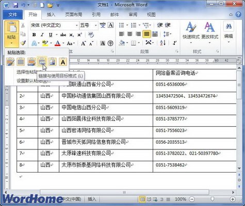Click distributed alignment button
The image size is (245, 206).
(155, 34)
